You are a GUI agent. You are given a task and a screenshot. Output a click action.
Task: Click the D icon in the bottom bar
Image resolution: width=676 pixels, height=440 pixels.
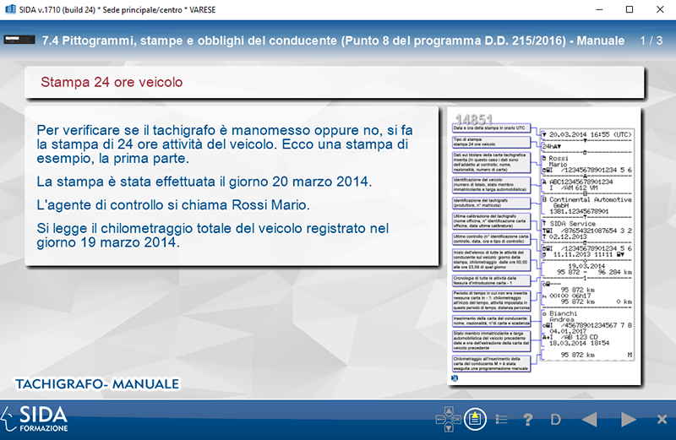coord(556,419)
